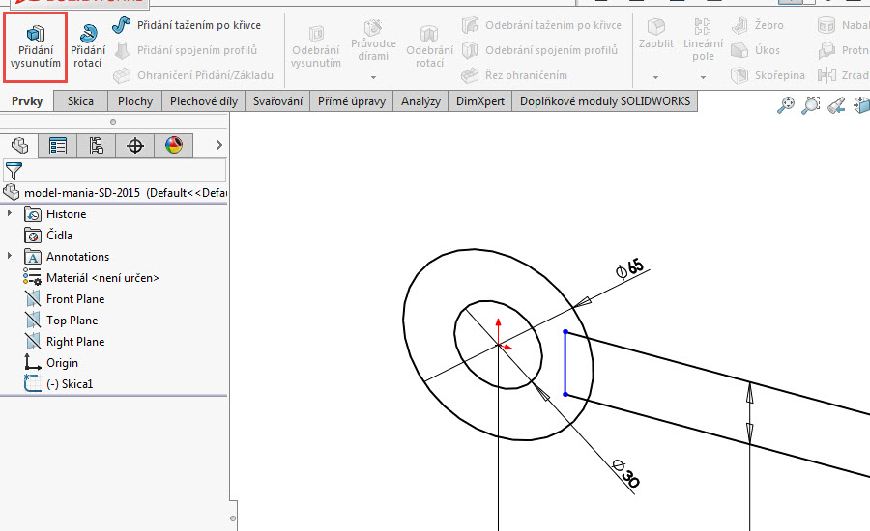Expand more manager tabs with right arrow

click(219, 145)
